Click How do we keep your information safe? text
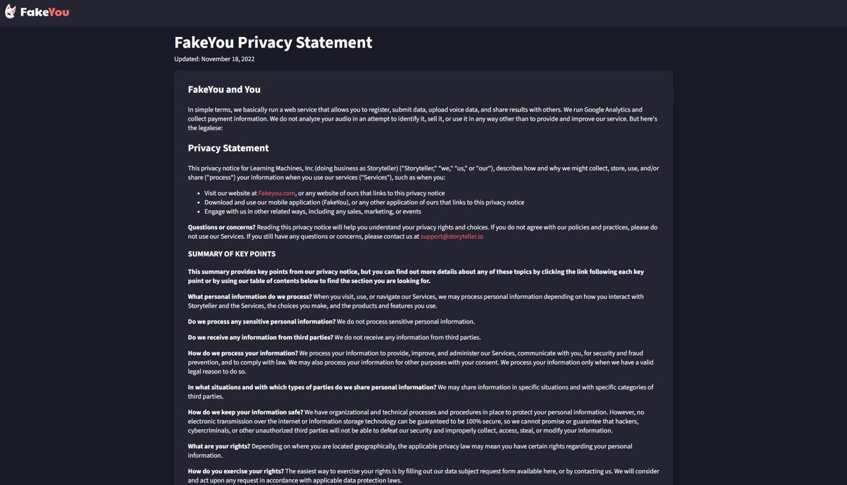The width and height of the screenshot is (847, 485). coord(245,412)
